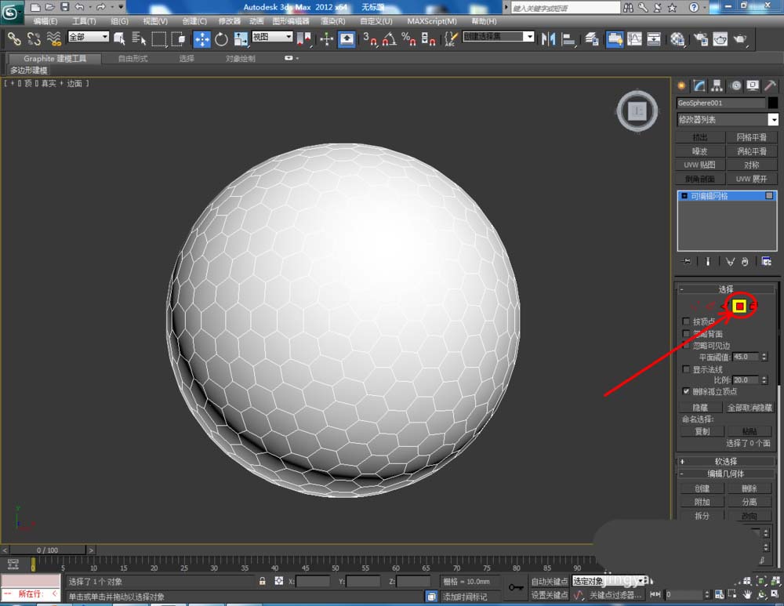Open the Utilities hammer panel
784x606 pixels.
click(x=771, y=85)
